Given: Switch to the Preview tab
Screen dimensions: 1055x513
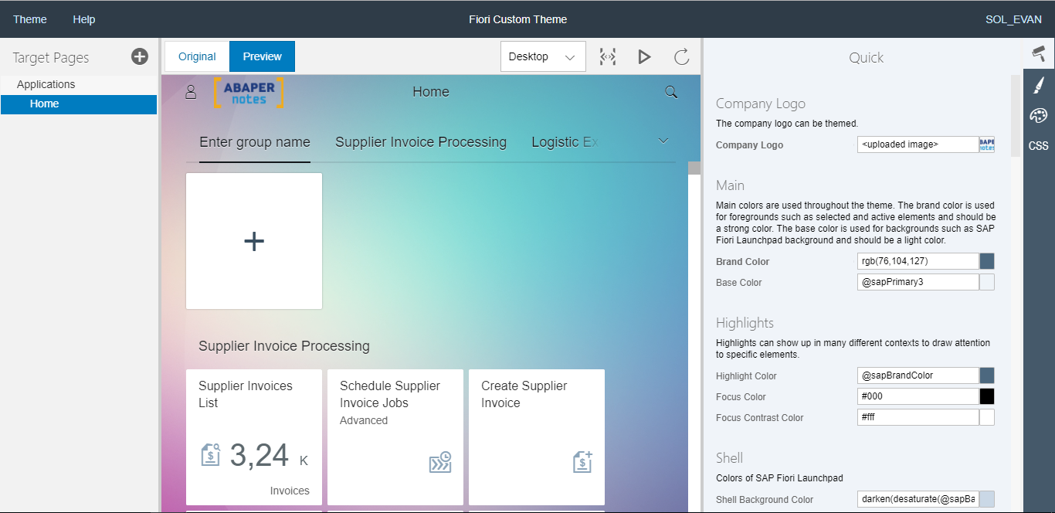Looking at the screenshot, I should tap(262, 56).
